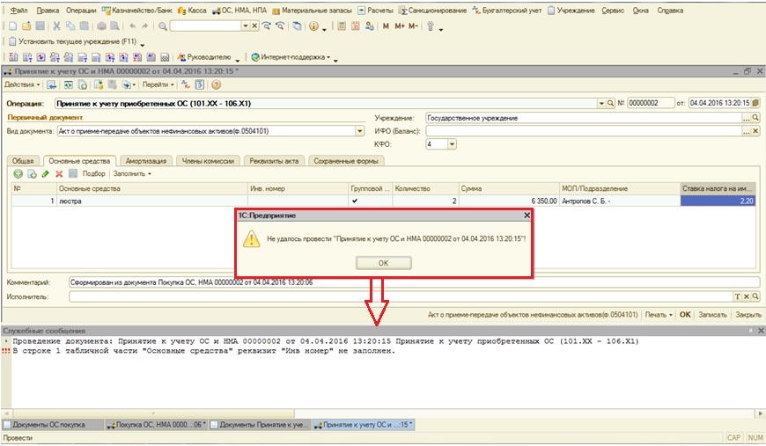The height and width of the screenshot is (446, 766).
Task: Click the redo arrow icon
Action: pos(145,26)
